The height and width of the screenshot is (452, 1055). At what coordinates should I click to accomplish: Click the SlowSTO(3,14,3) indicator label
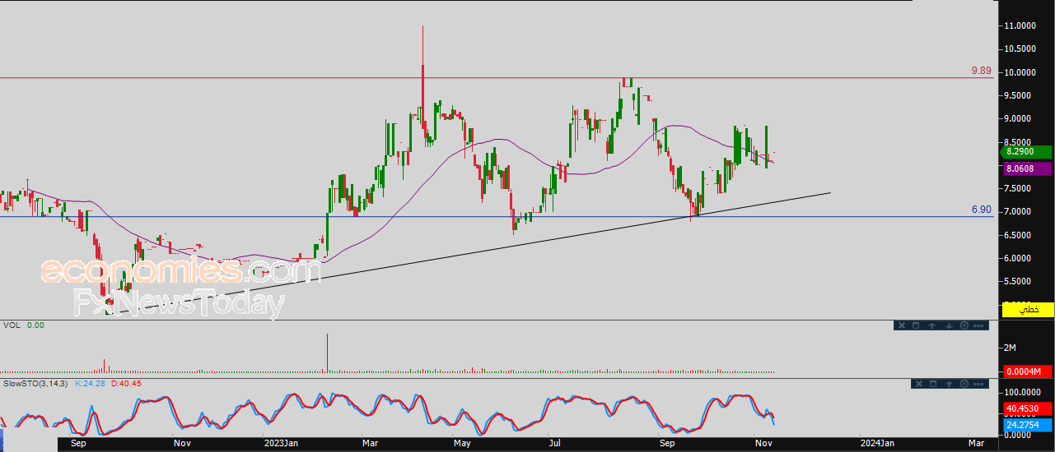pos(36,384)
